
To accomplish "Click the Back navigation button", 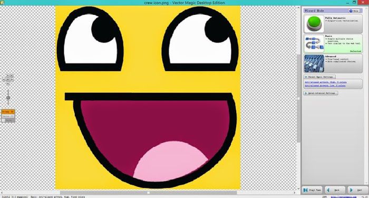I will coord(335,190).
